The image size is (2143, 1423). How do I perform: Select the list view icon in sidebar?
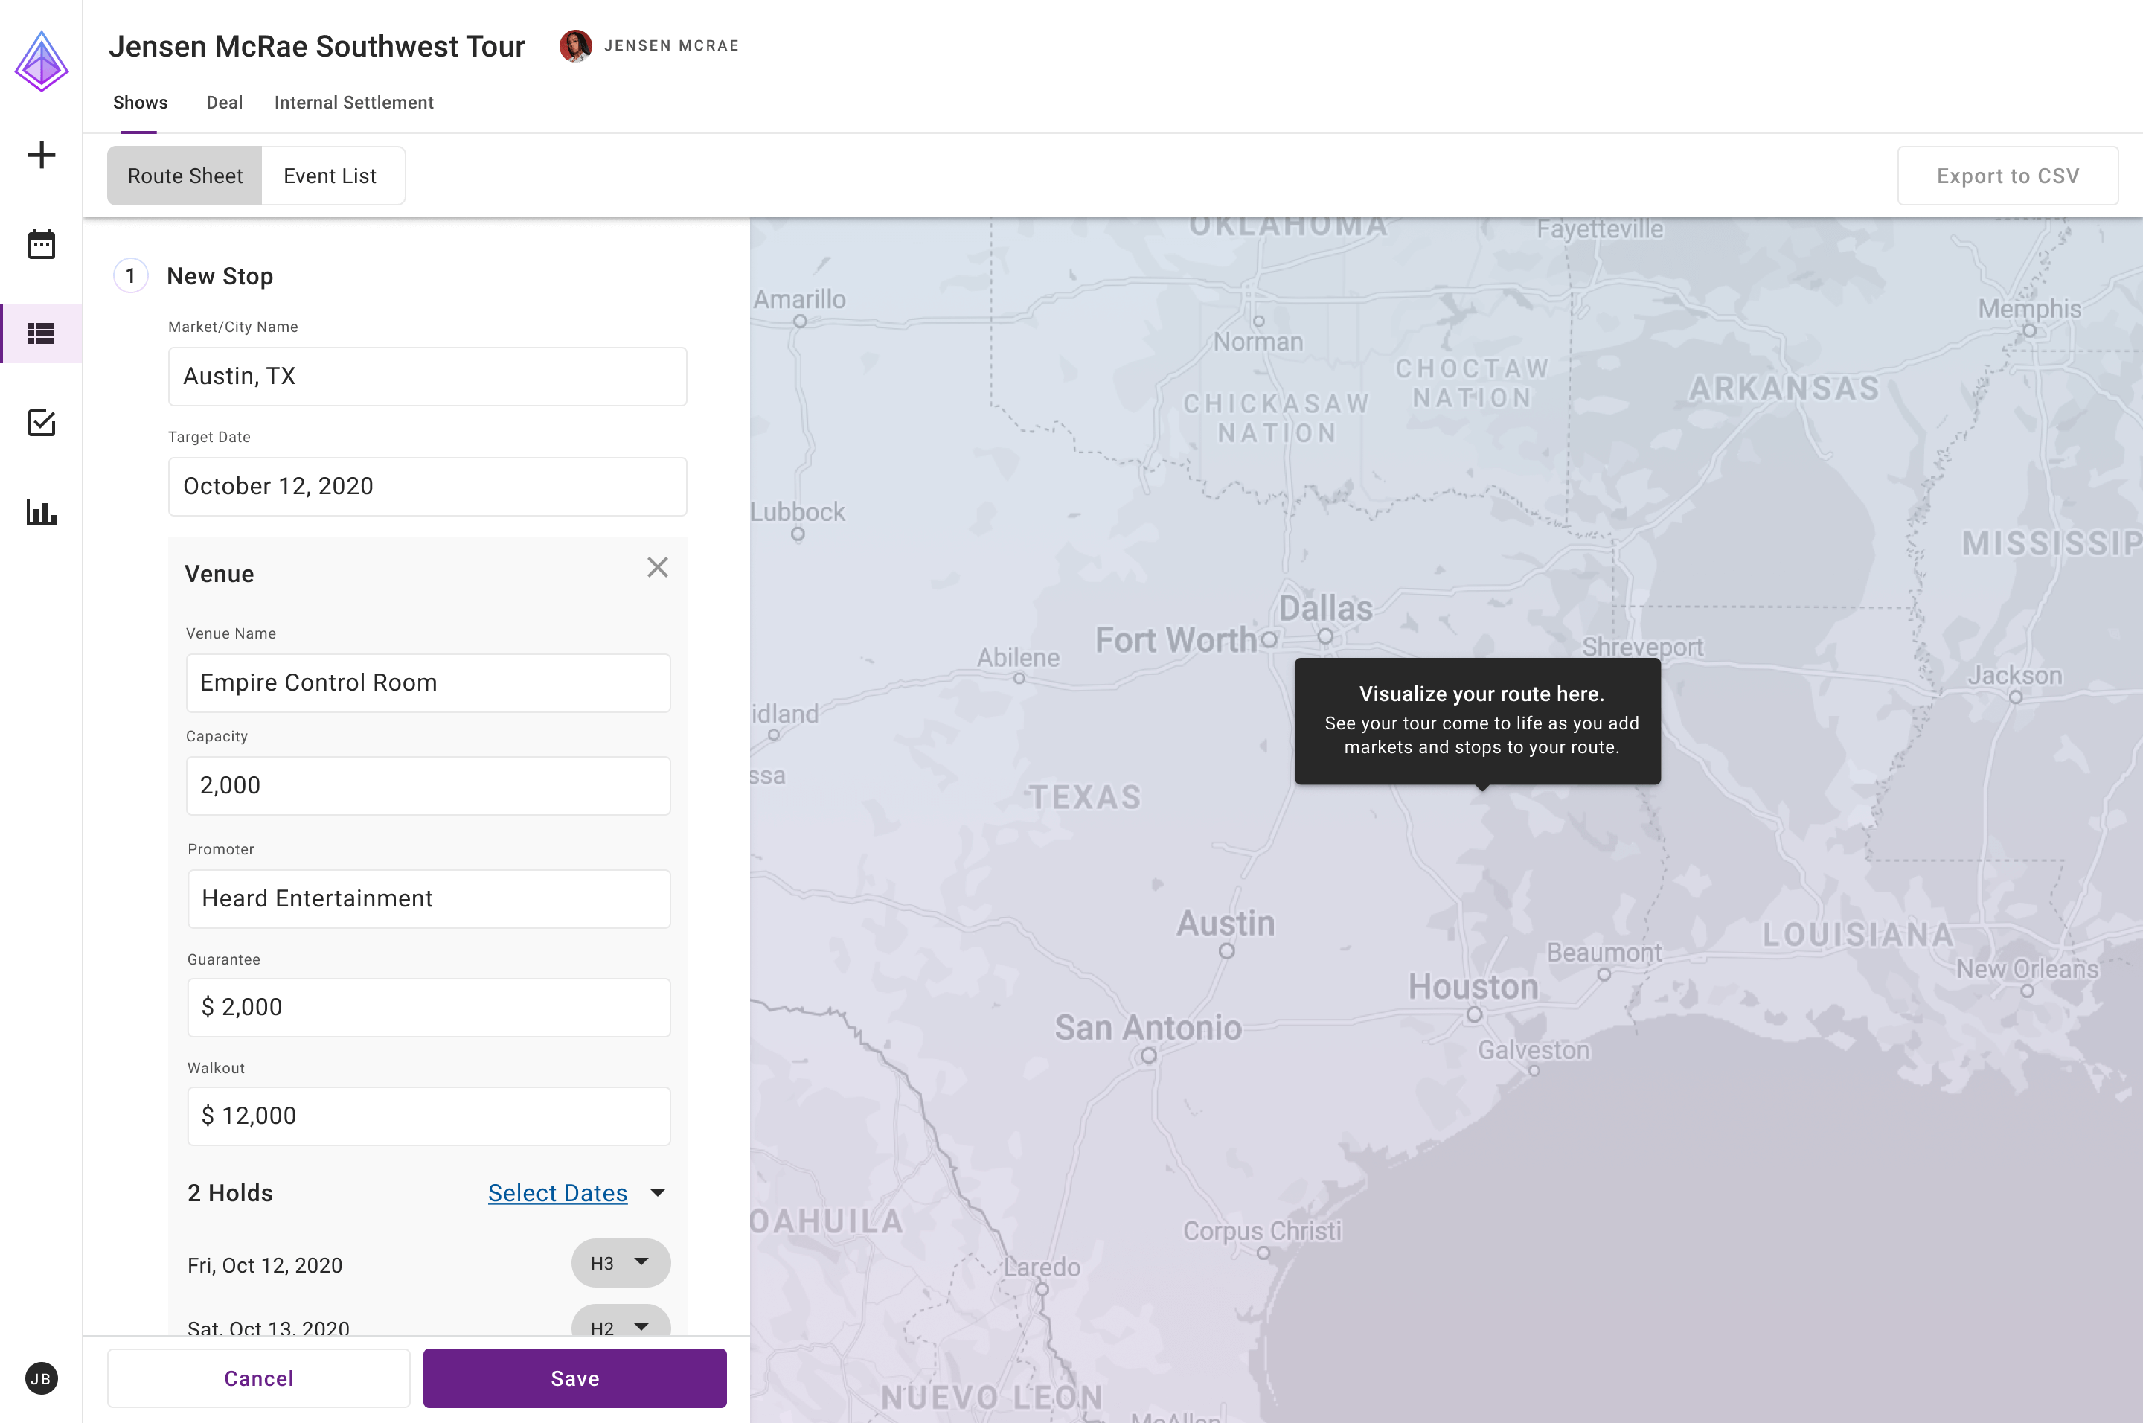[x=41, y=332]
